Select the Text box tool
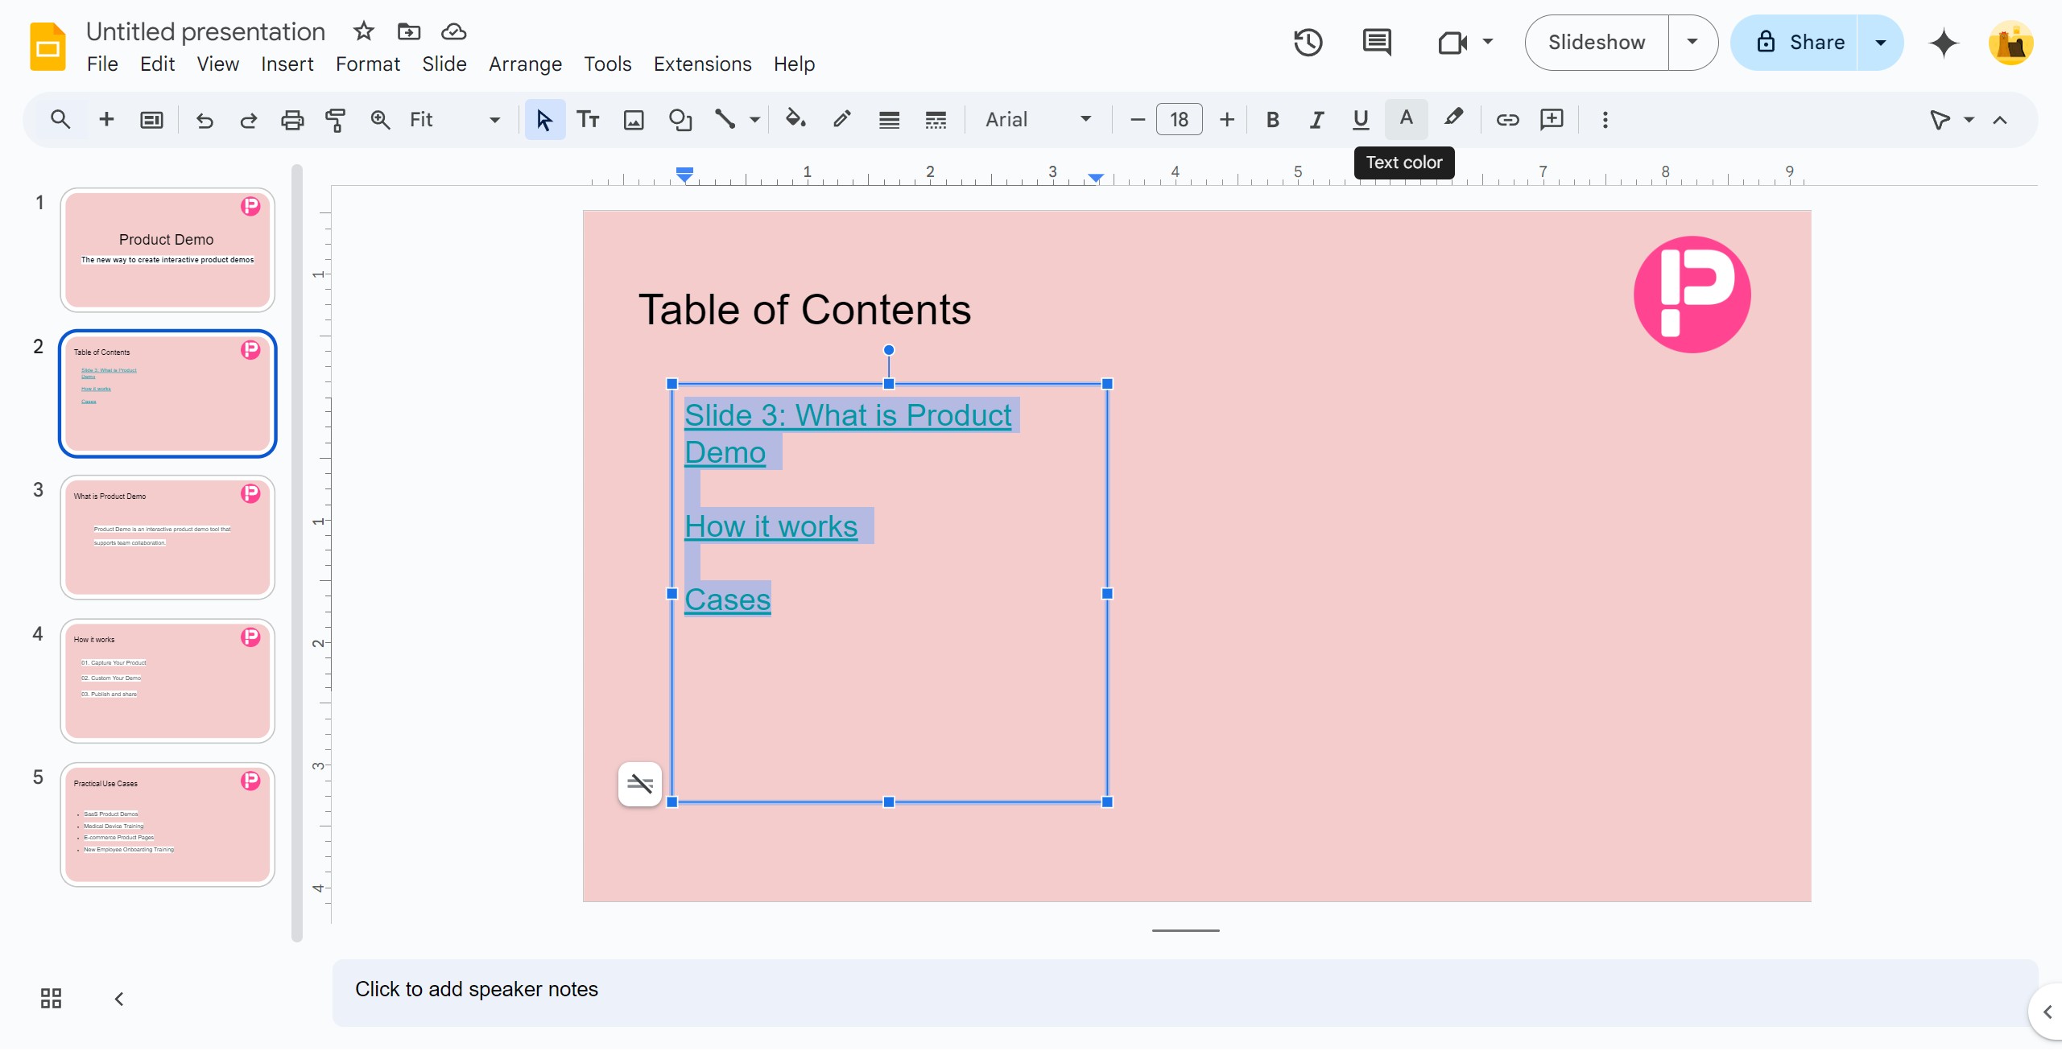 click(588, 120)
